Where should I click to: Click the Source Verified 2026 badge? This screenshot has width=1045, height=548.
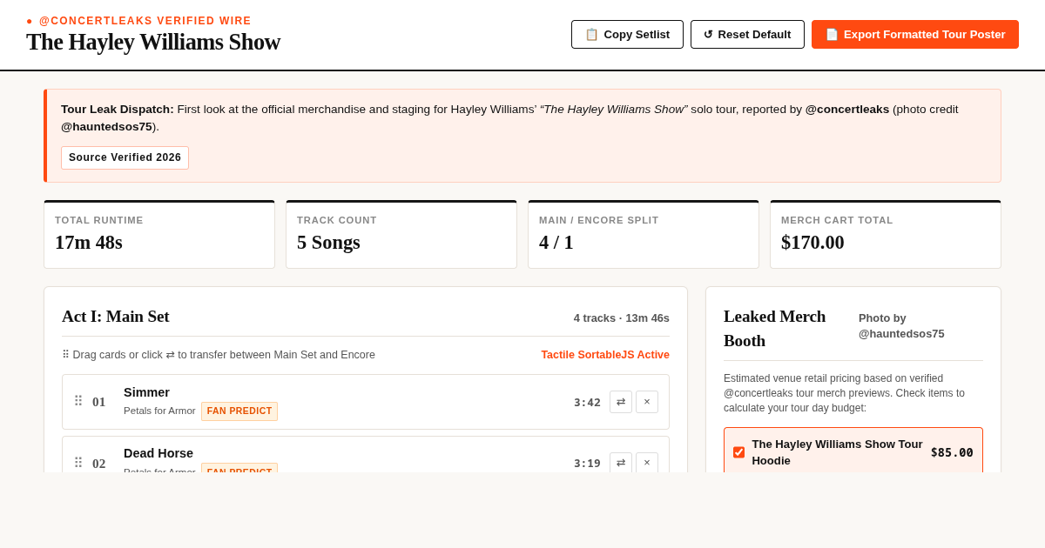point(125,157)
